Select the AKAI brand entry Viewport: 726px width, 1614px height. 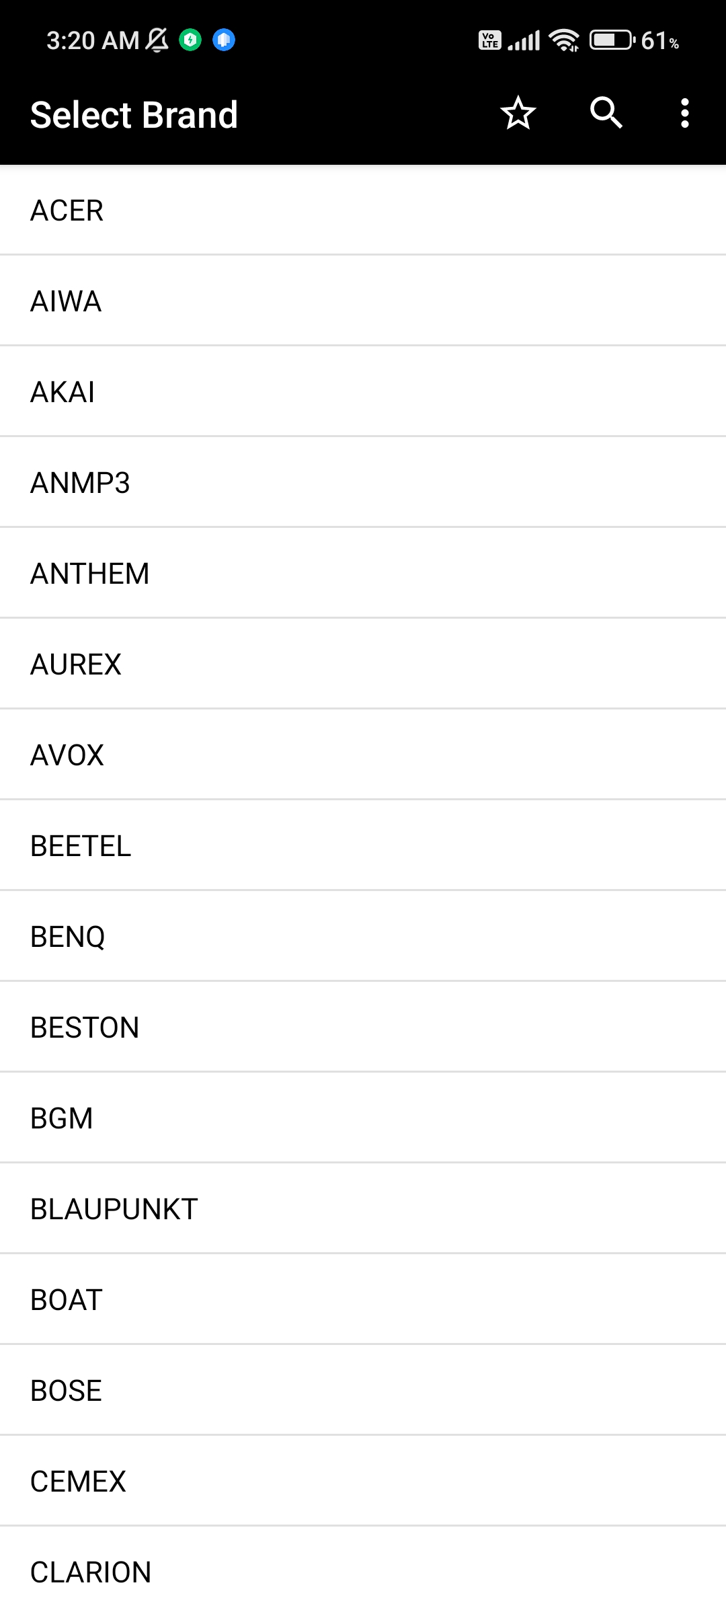pos(363,391)
